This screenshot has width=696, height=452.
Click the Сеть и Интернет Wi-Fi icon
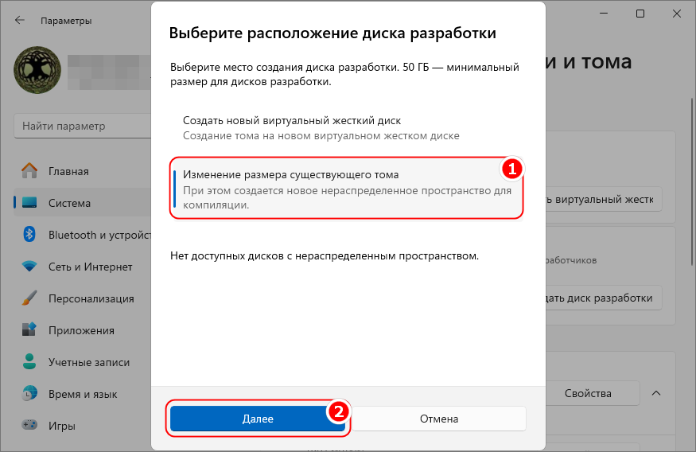pyautogui.click(x=29, y=267)
